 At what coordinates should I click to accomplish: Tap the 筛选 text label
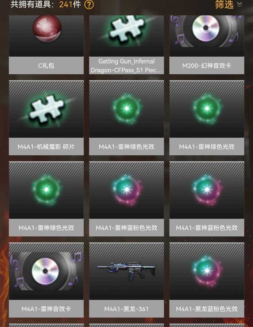click(224, 4)
